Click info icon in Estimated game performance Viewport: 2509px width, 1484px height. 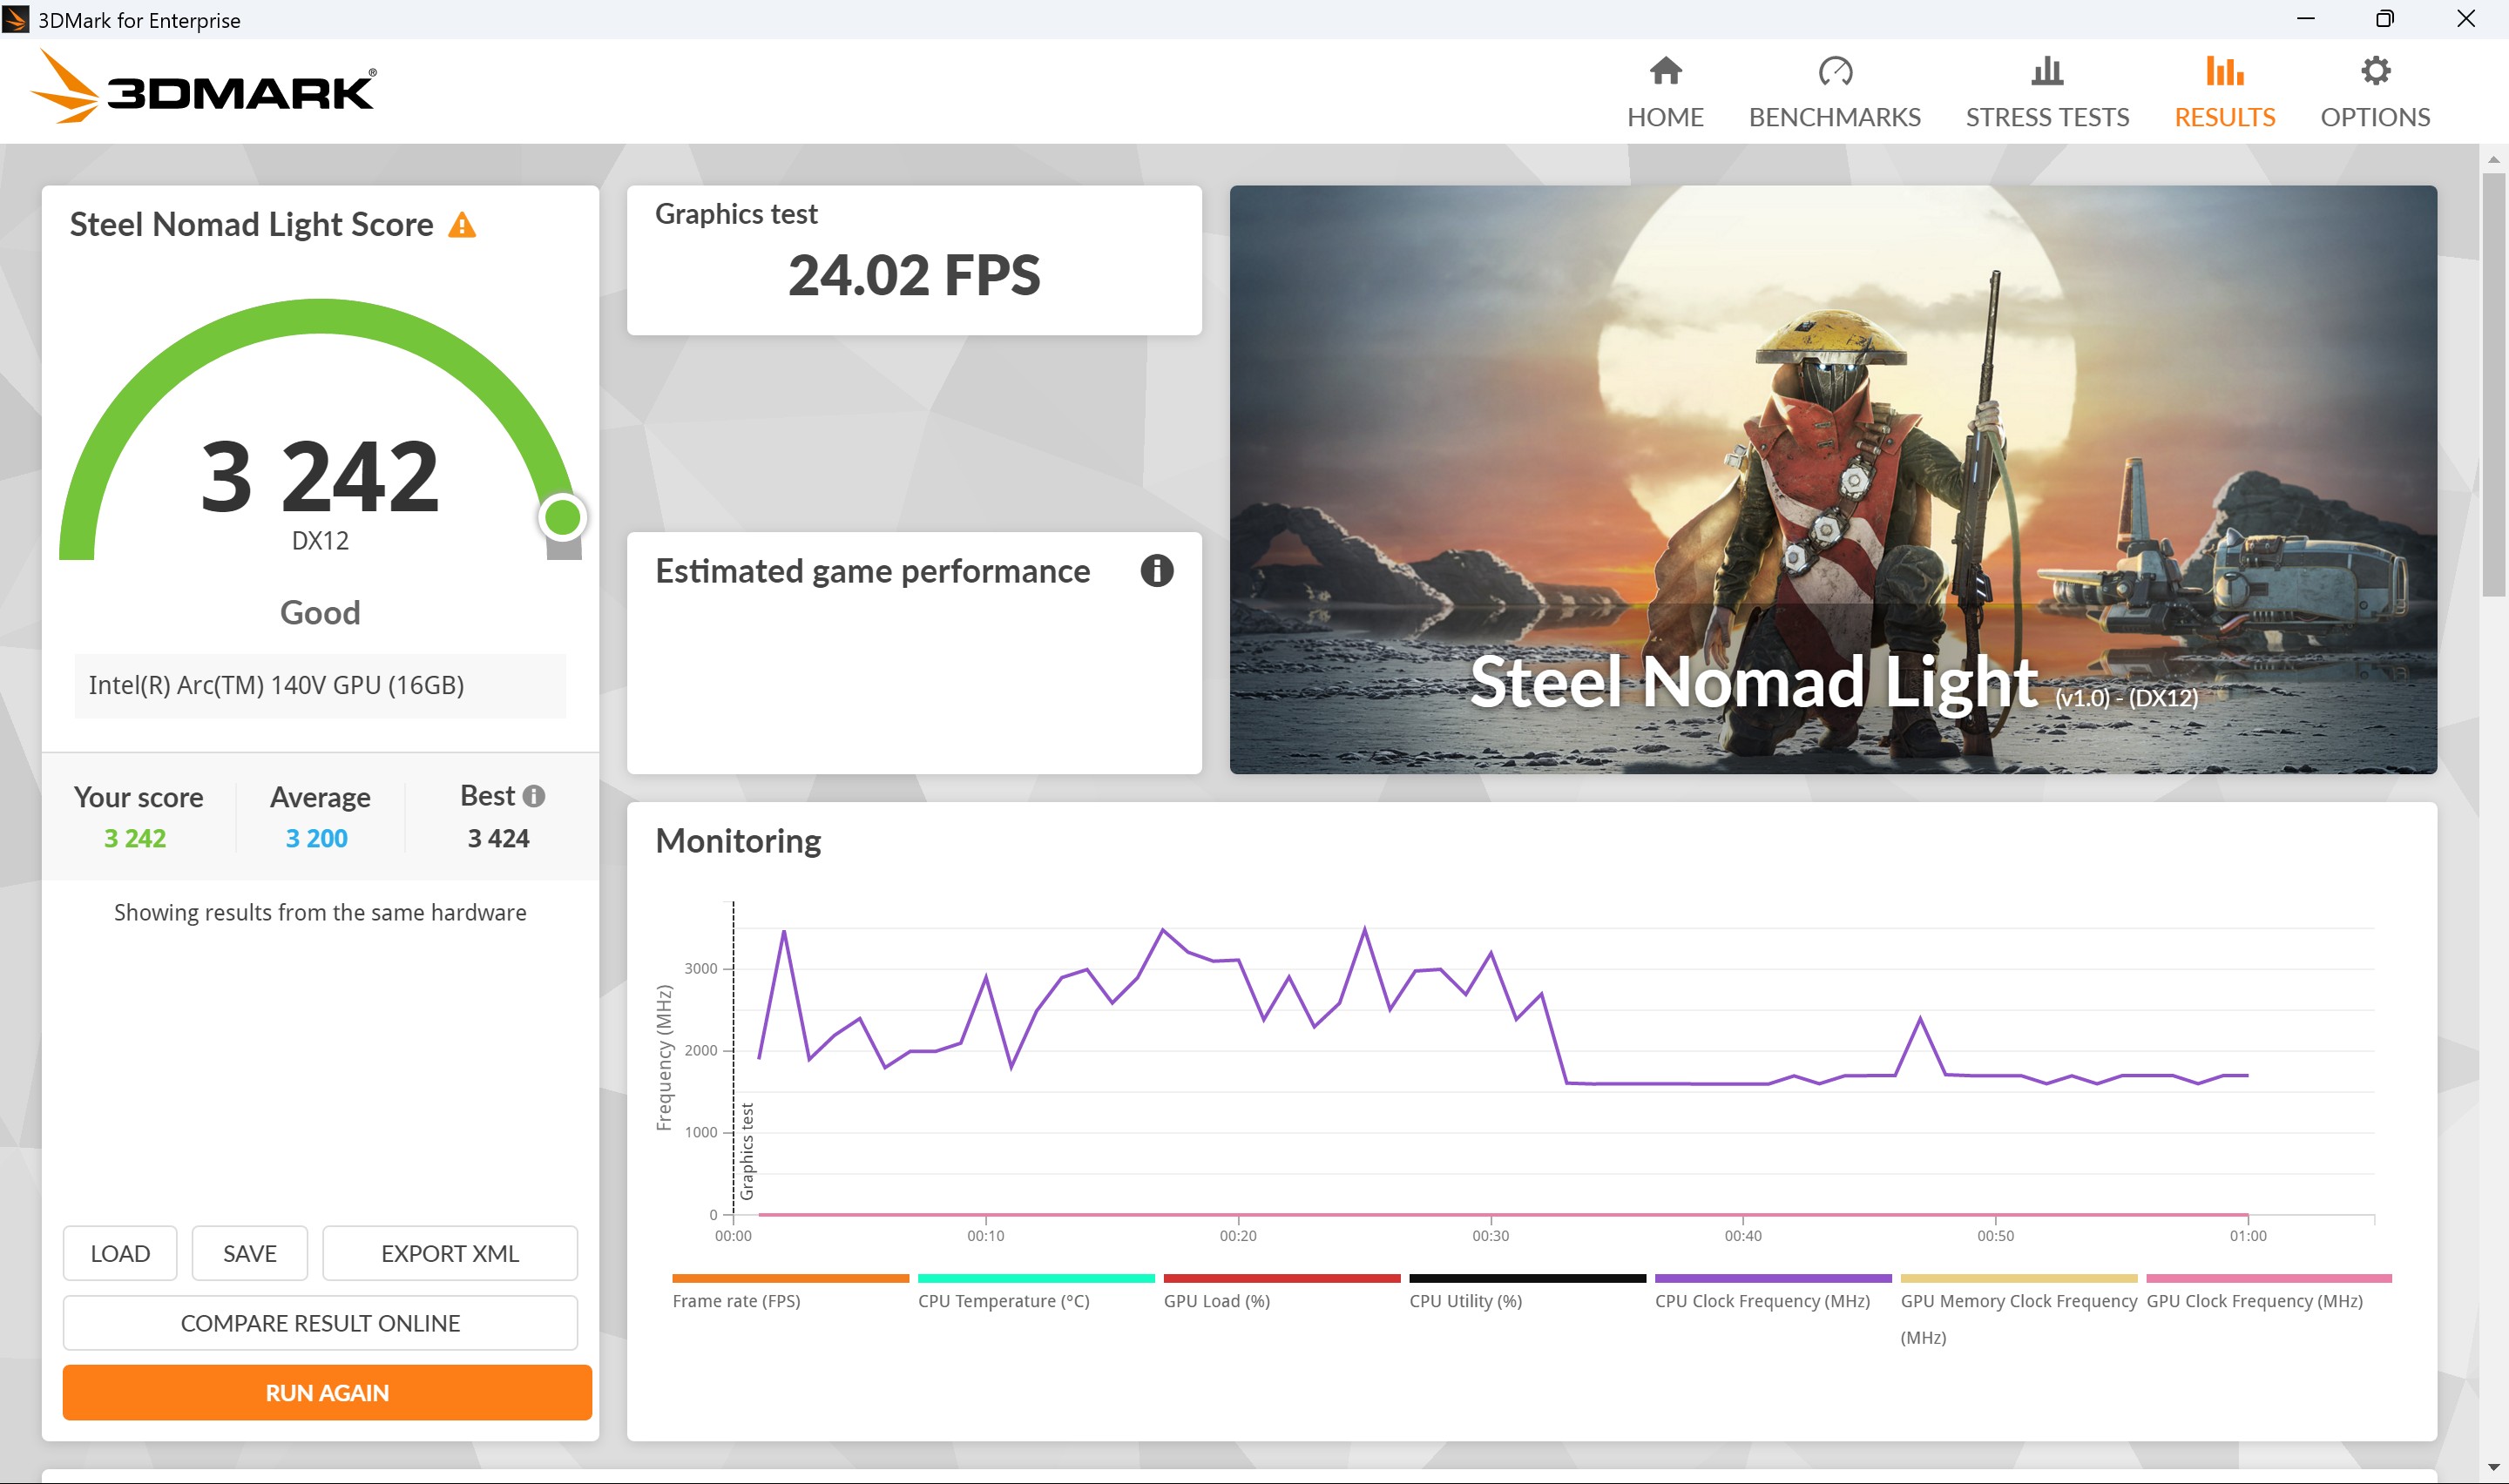pyautogui.click(x=1156, y=571)
